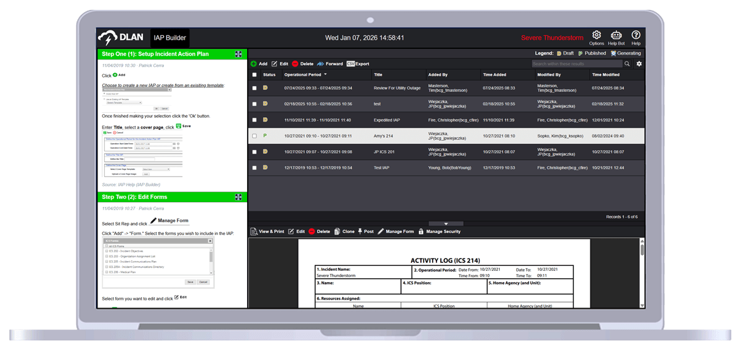The width and height of the screenshot is (745, 354).
Task: Click the Operational Period sort arrow
Action: (325, 74)
